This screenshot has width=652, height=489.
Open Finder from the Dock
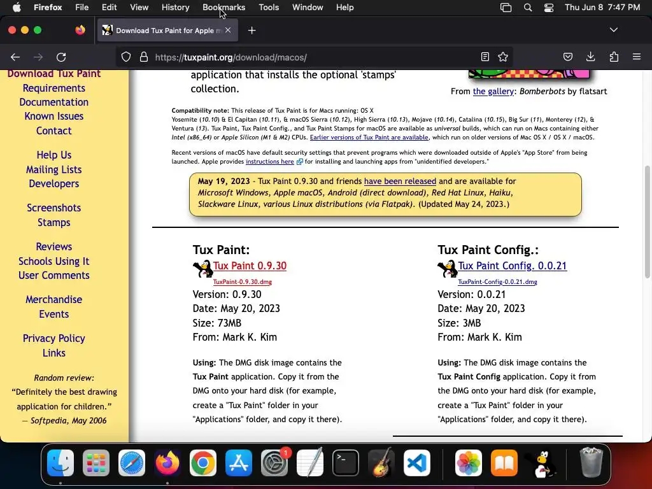coord(60,463)
